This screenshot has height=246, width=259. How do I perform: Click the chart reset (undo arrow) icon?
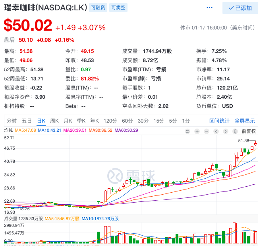[x=187, y=131]
